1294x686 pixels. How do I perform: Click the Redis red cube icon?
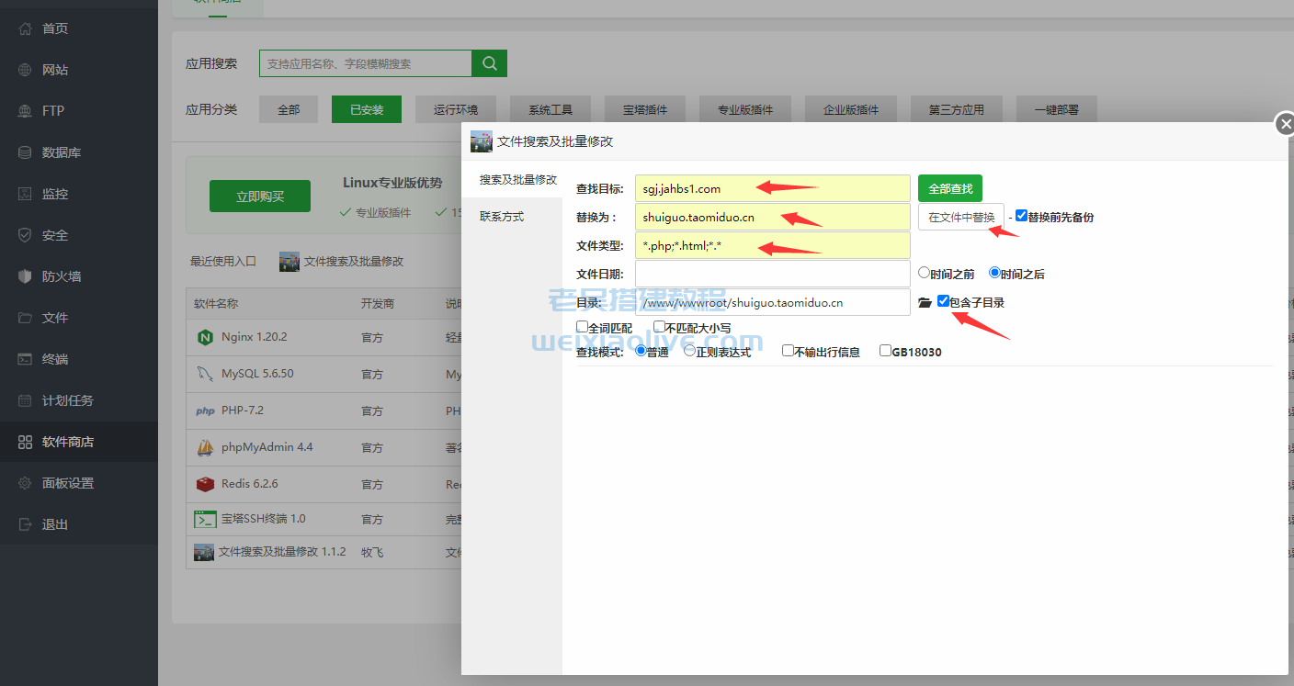coord(205,484)
